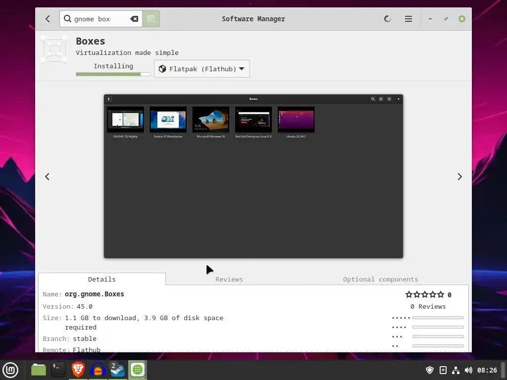Click the four-star rating bar

point(438,328)
